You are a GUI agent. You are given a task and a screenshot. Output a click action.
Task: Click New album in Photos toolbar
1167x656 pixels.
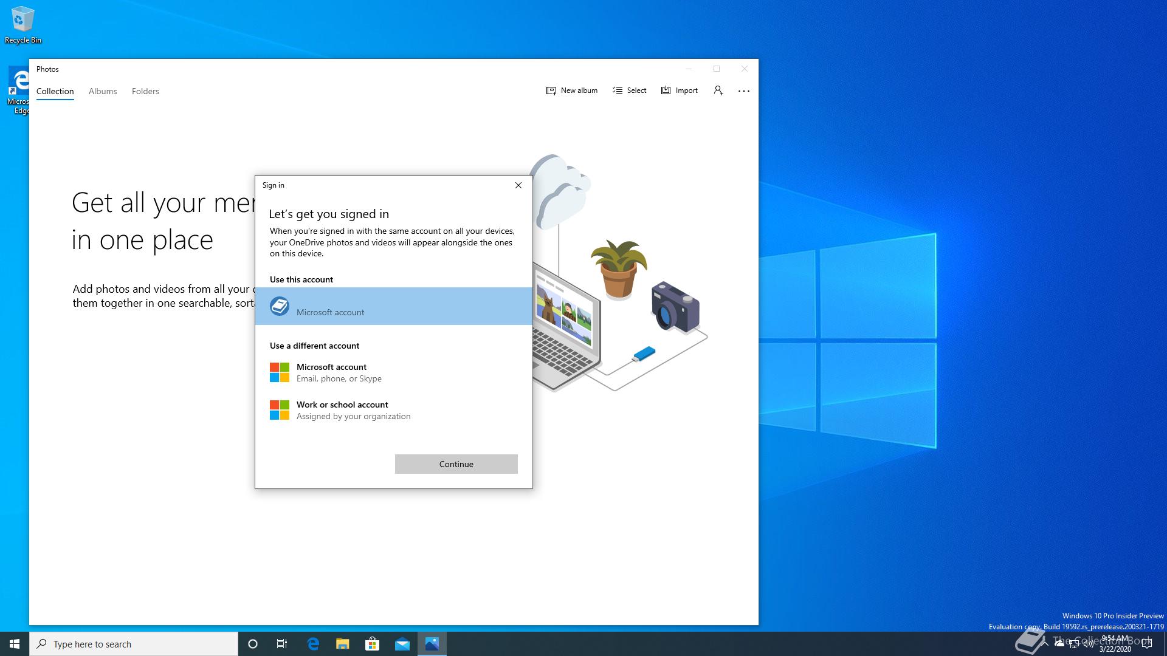[x=572, y=91]
